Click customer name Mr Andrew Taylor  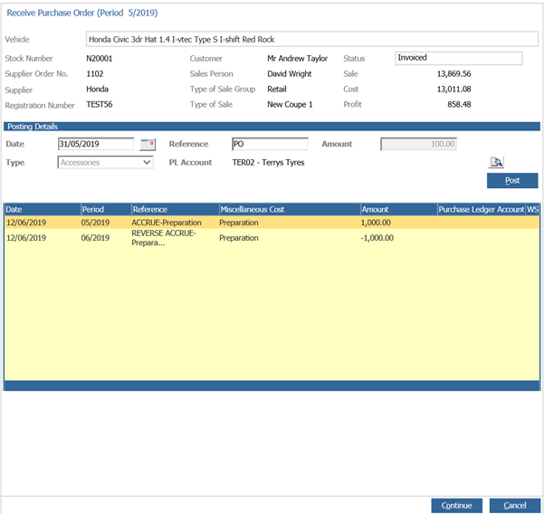pyautogui.click(x=297, y=59)
